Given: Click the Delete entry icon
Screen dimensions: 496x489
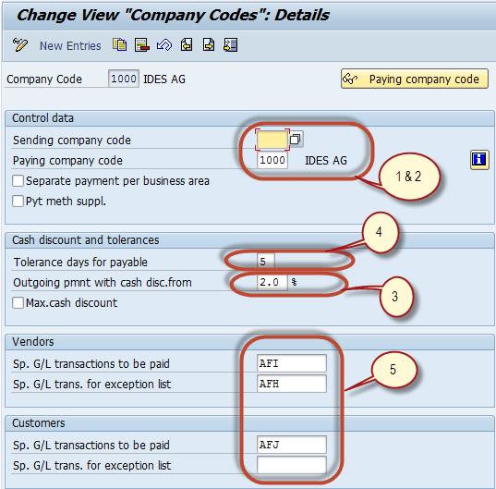Looking at the screenshot, I should coord(141,44).
